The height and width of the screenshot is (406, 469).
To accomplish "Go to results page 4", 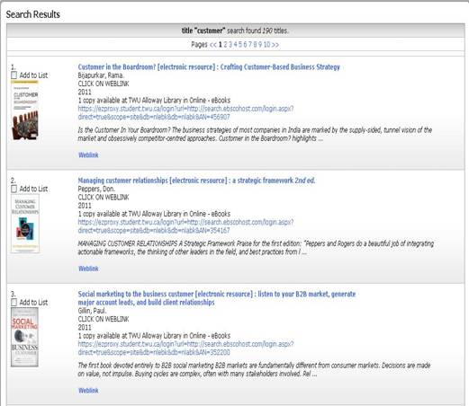I will (x=235, y=44).
